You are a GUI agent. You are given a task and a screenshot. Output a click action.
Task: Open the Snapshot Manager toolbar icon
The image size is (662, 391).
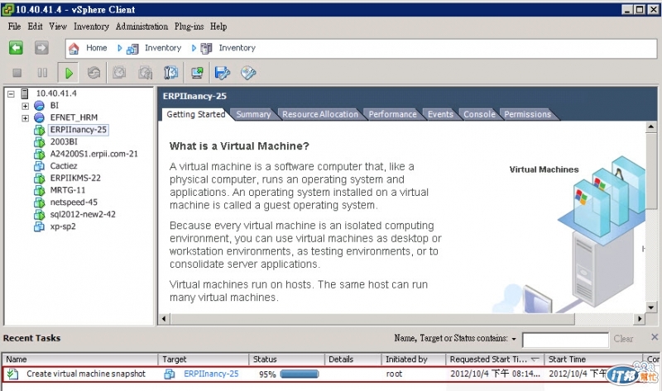[x=170, y=73]
